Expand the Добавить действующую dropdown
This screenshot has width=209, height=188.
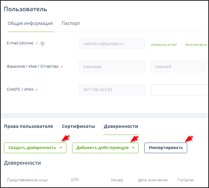(x=105, y=148)
